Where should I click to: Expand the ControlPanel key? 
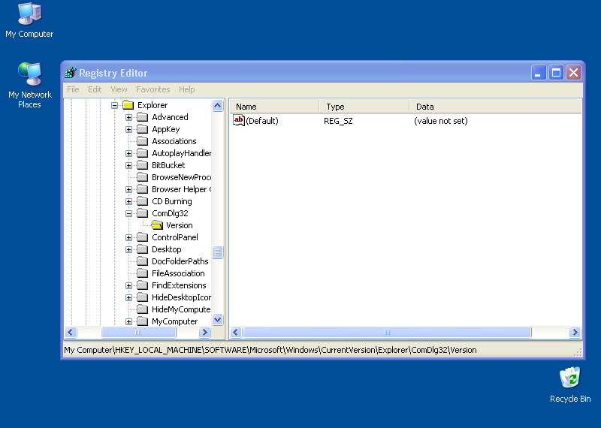coord(128,237)
